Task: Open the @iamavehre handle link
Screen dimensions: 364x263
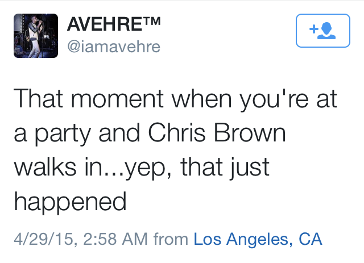Action: click(114, 47)
